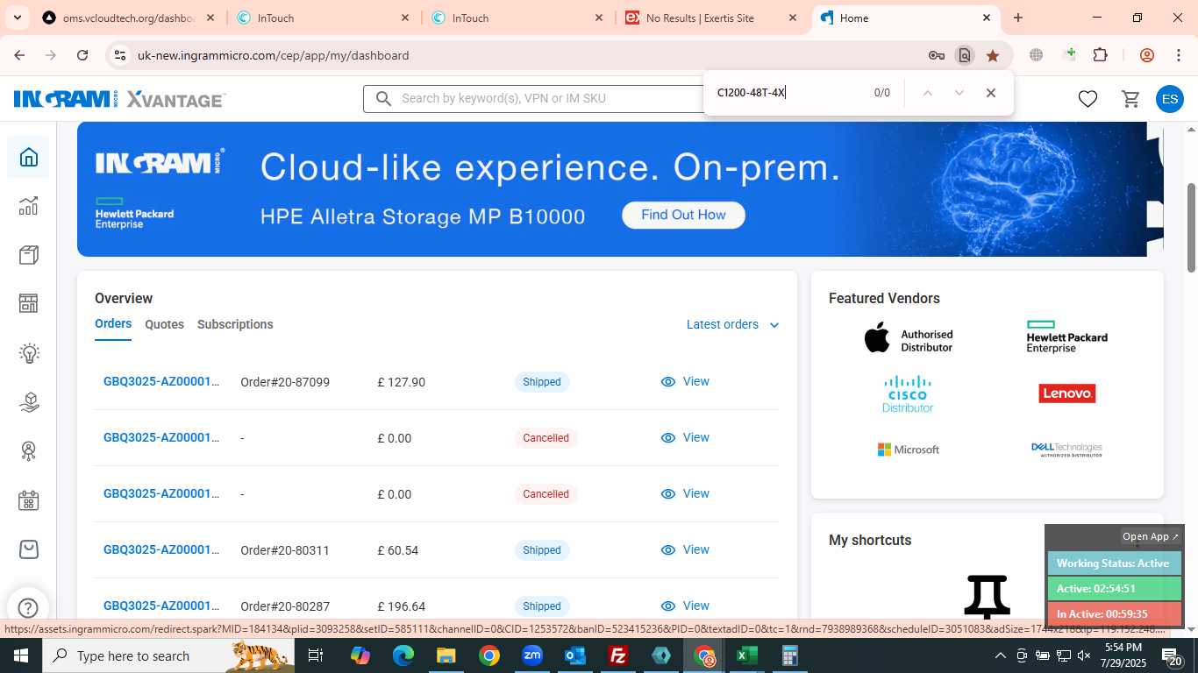Open the storefront sidebar icon
Image resolution: width=1198 pixels, height=673 pixels.
click(x=29, y=304)
